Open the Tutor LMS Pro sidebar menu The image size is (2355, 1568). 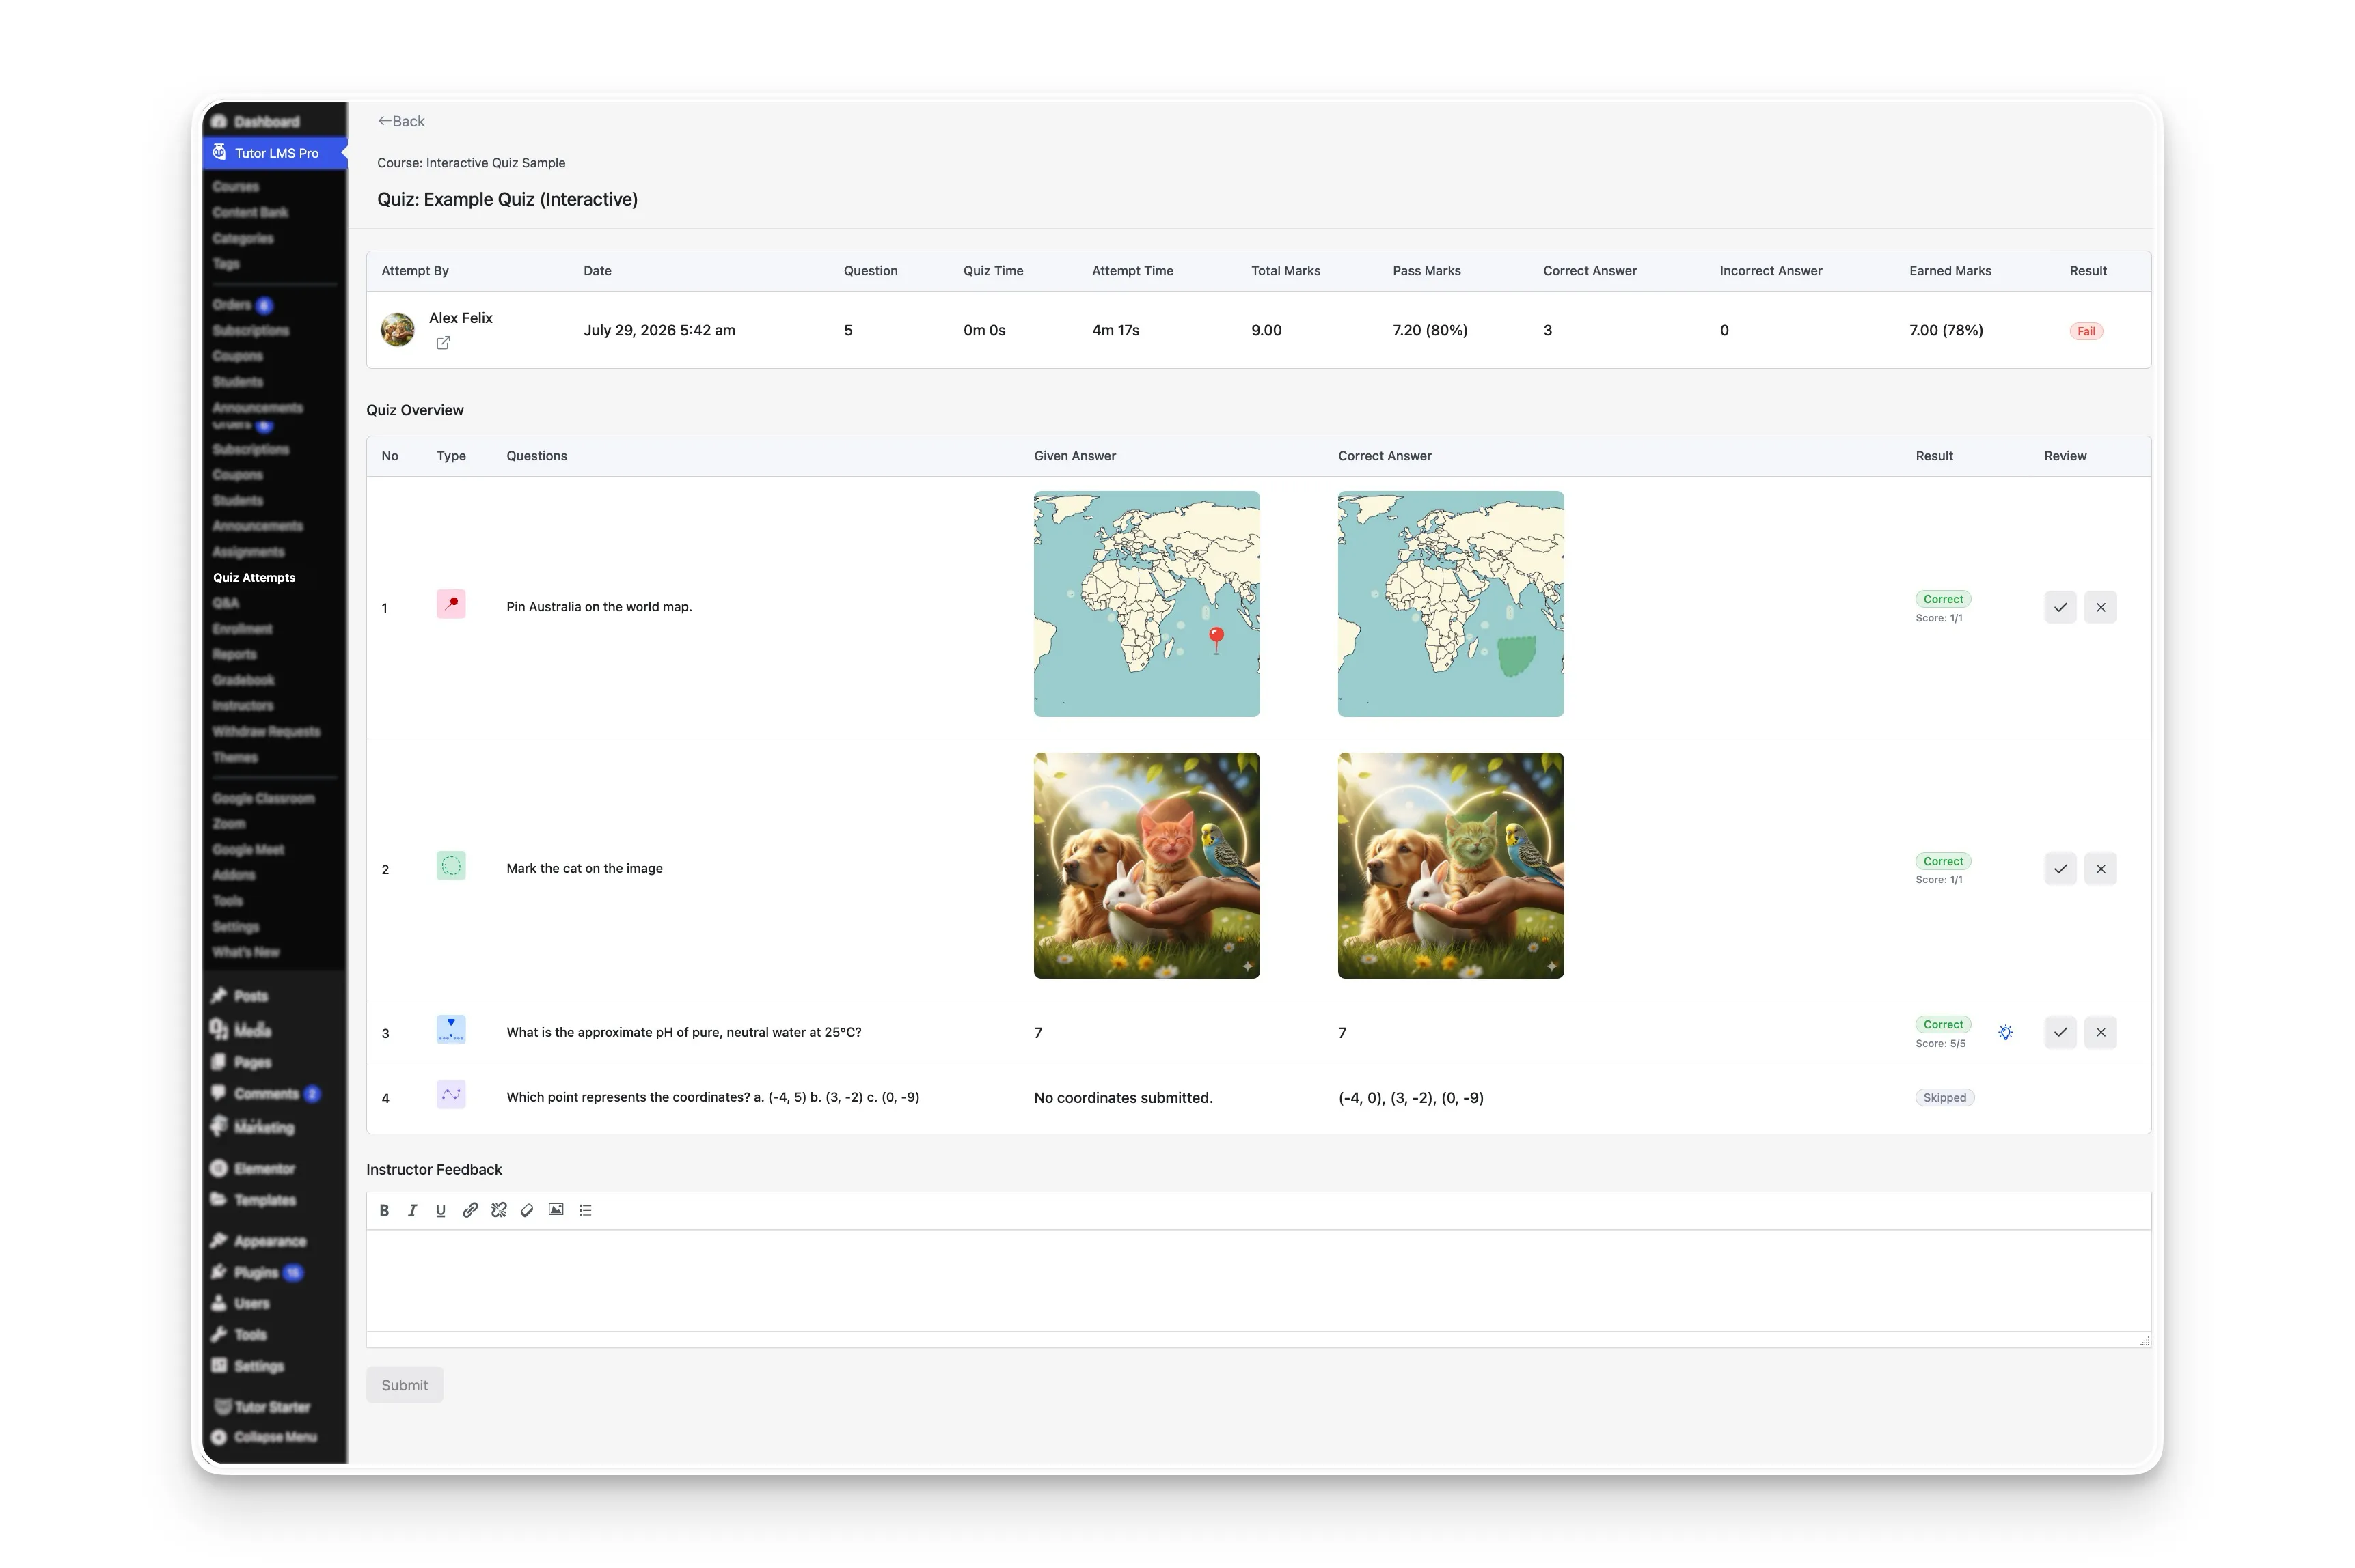274,153
